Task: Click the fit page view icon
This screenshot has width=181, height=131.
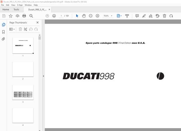Action: point(118,16)
